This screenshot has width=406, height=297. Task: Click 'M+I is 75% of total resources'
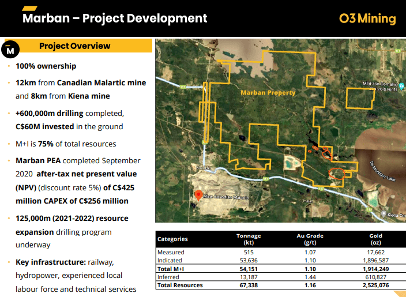[66, 144]
